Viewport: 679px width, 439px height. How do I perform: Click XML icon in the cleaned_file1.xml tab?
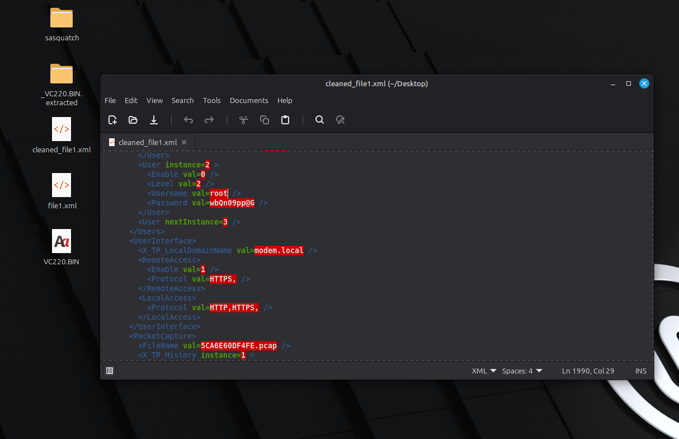click(112, 142)
